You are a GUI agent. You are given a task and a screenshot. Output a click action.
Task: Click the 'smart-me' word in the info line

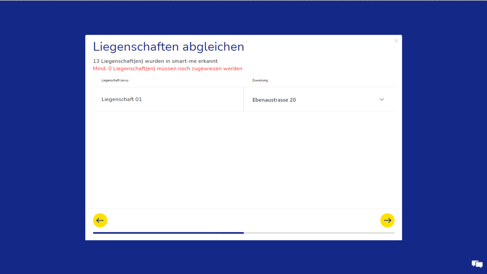184,61
